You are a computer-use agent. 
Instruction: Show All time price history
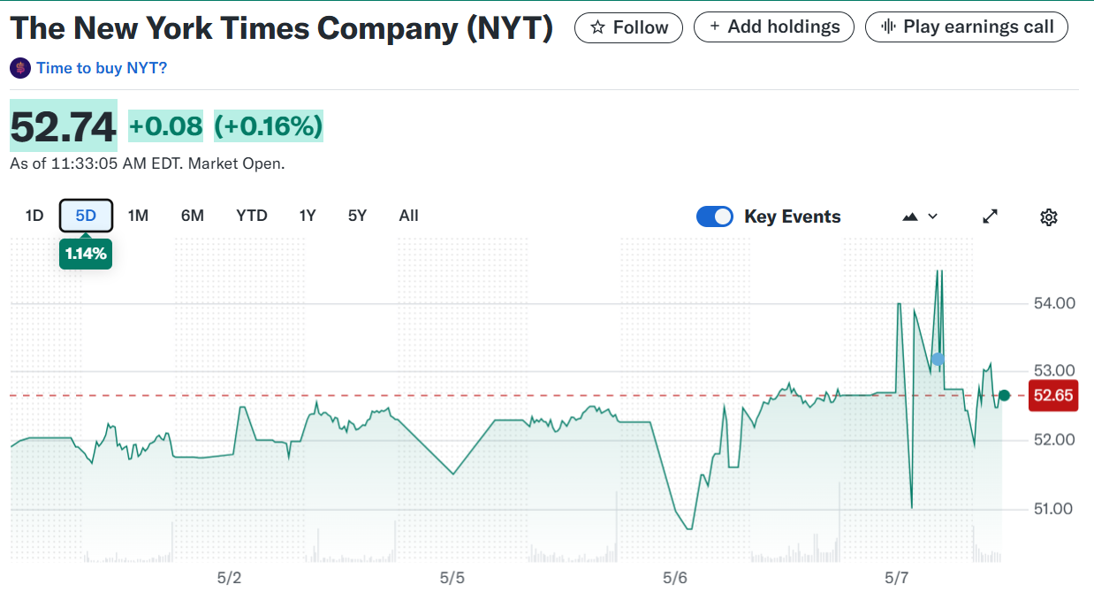point(408,216)
